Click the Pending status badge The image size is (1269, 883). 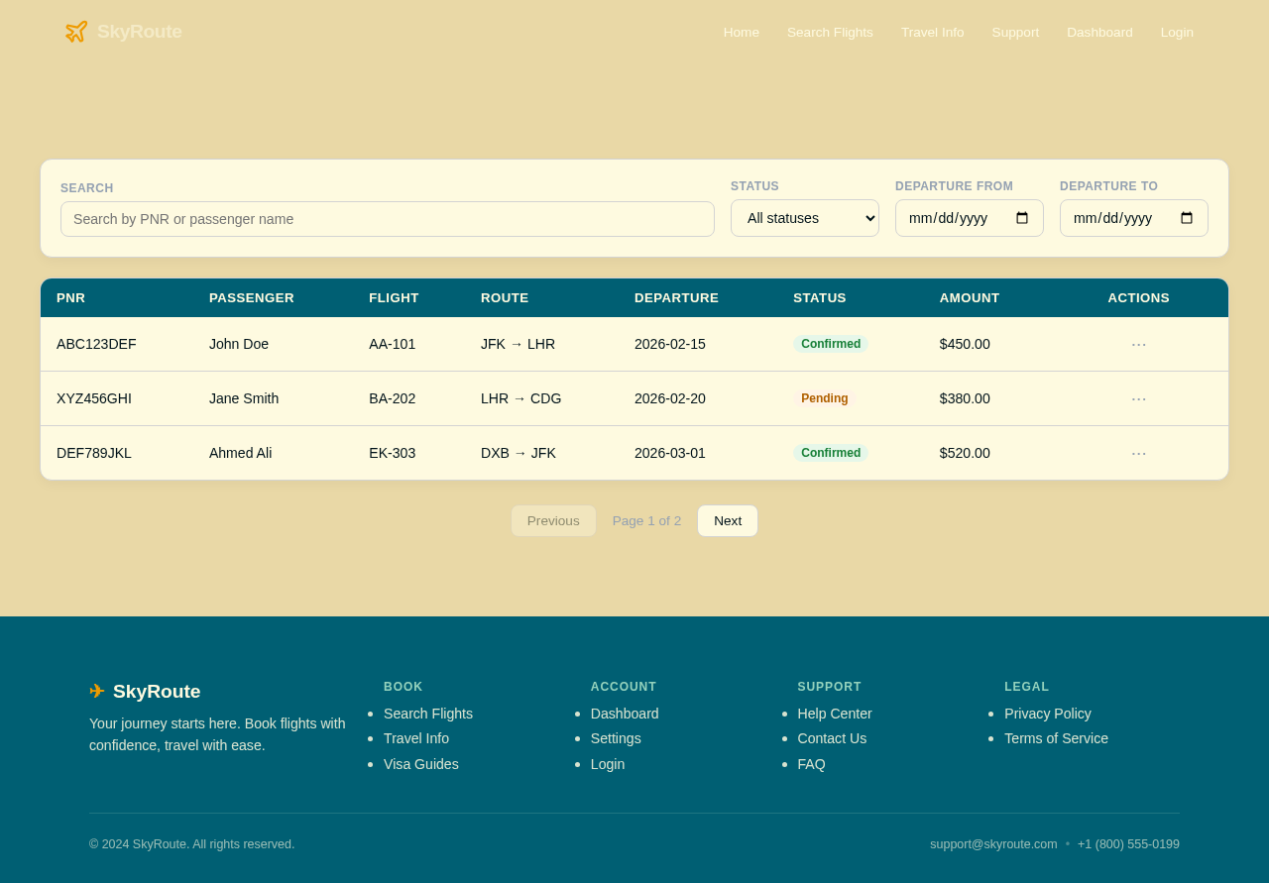[x=825, y=398]
